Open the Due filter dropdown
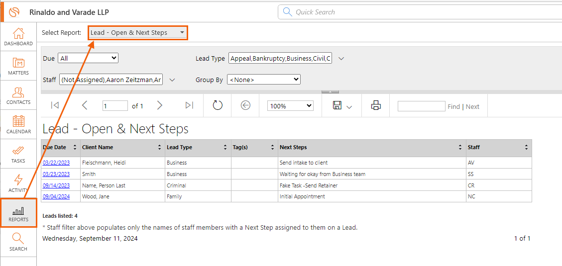Viewport: 562px width, 266px height. tap(88, 58)
